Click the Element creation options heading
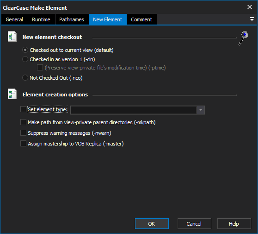Viewport: 258px width, 234px height. point(55,95)
